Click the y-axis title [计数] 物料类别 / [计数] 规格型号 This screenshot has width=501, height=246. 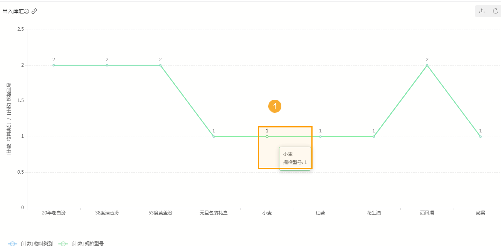(x=8, y=118)
